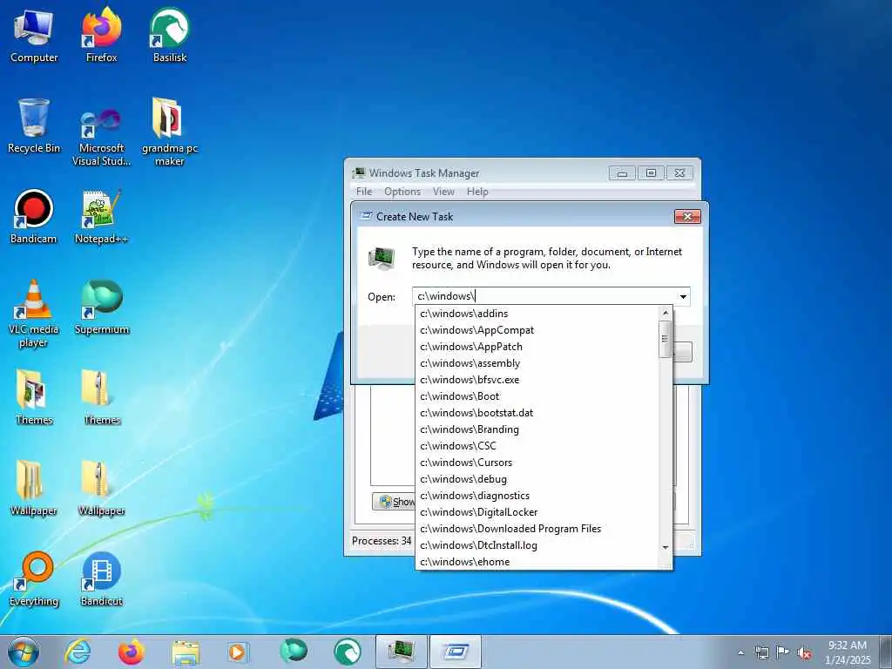Open the Basilisk browser shortcut

(x=170, y=35)
